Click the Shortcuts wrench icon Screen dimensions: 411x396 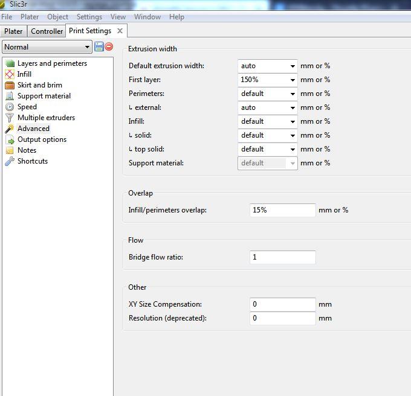tap(10, 161)
